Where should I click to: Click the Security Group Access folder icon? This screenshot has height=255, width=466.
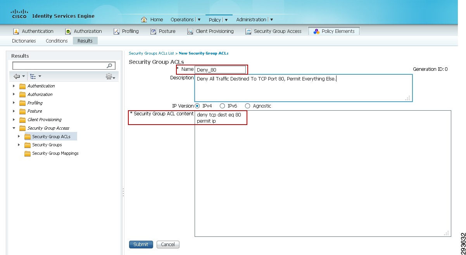[22, 128]
